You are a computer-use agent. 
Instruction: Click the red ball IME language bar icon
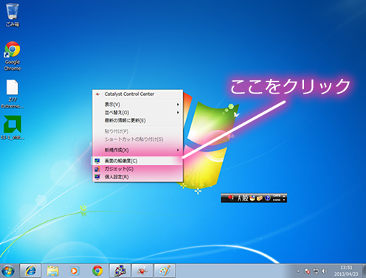click(230, 198)
